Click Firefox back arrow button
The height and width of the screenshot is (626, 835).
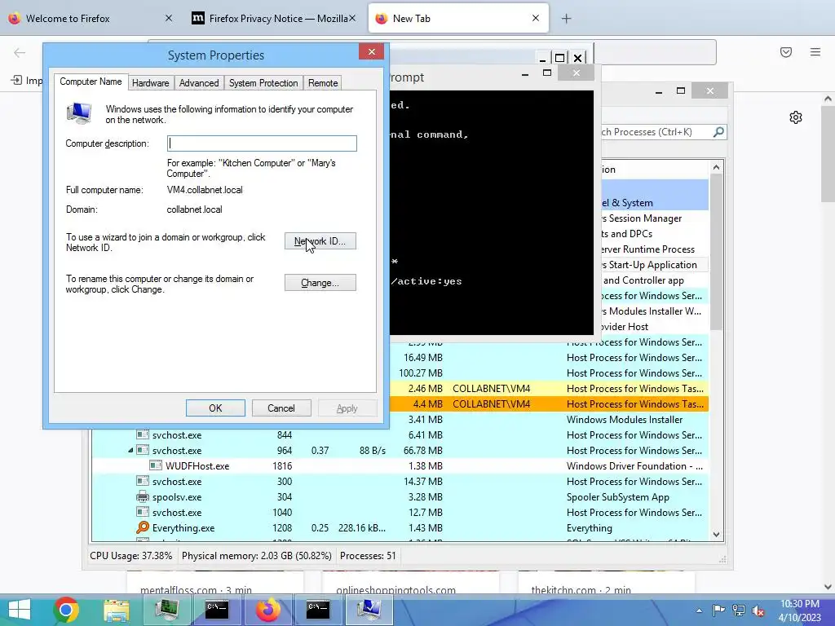20,52
